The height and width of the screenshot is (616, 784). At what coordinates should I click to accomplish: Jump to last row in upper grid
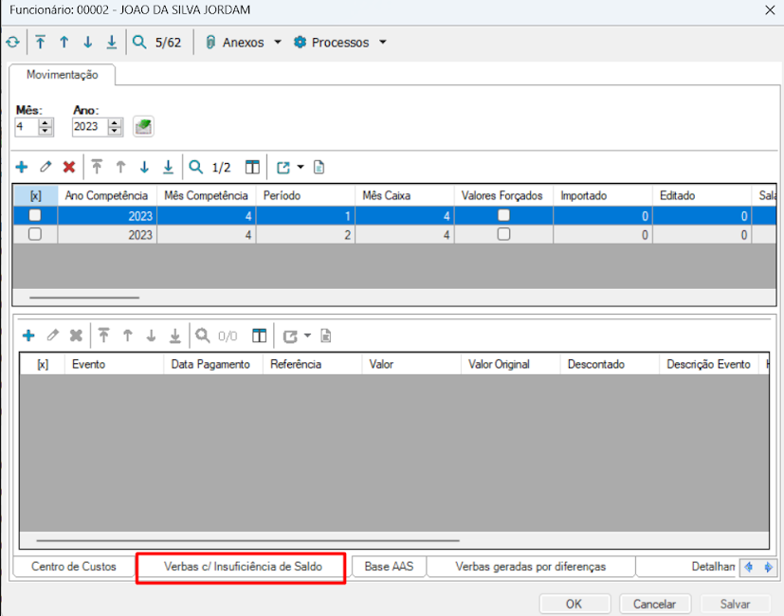click(x=169, y=167)
